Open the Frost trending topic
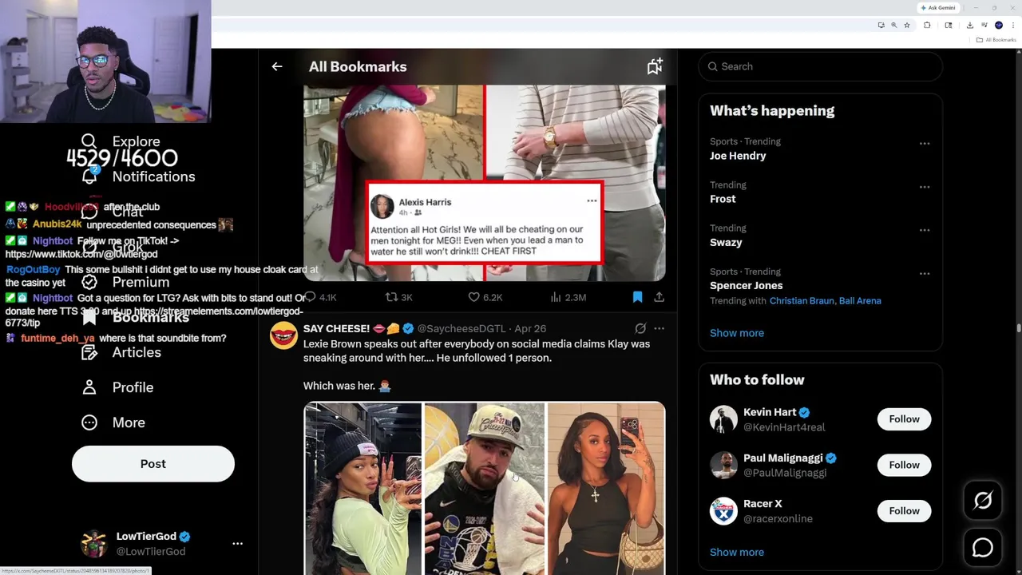This screenshot has height=575, width=1022. coord(723,199)
